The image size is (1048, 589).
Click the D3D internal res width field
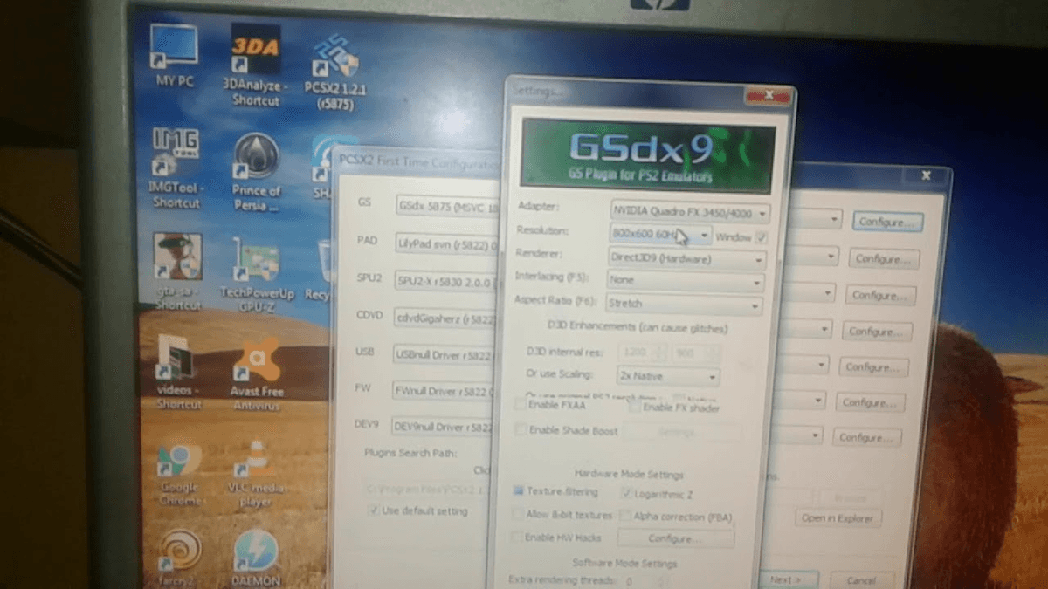643,353
